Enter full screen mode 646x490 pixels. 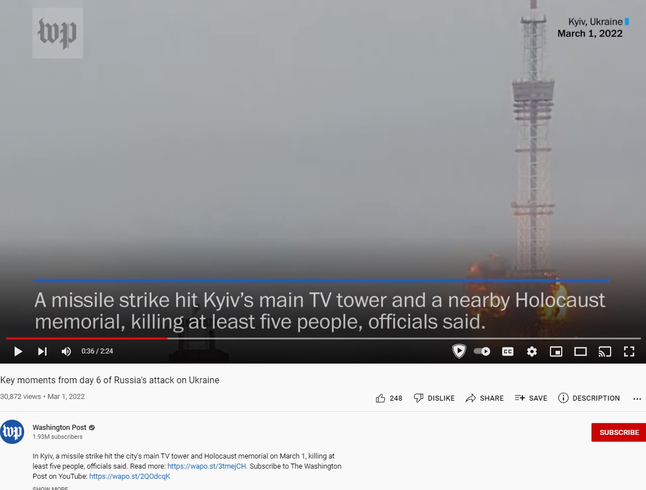point(629,351)
